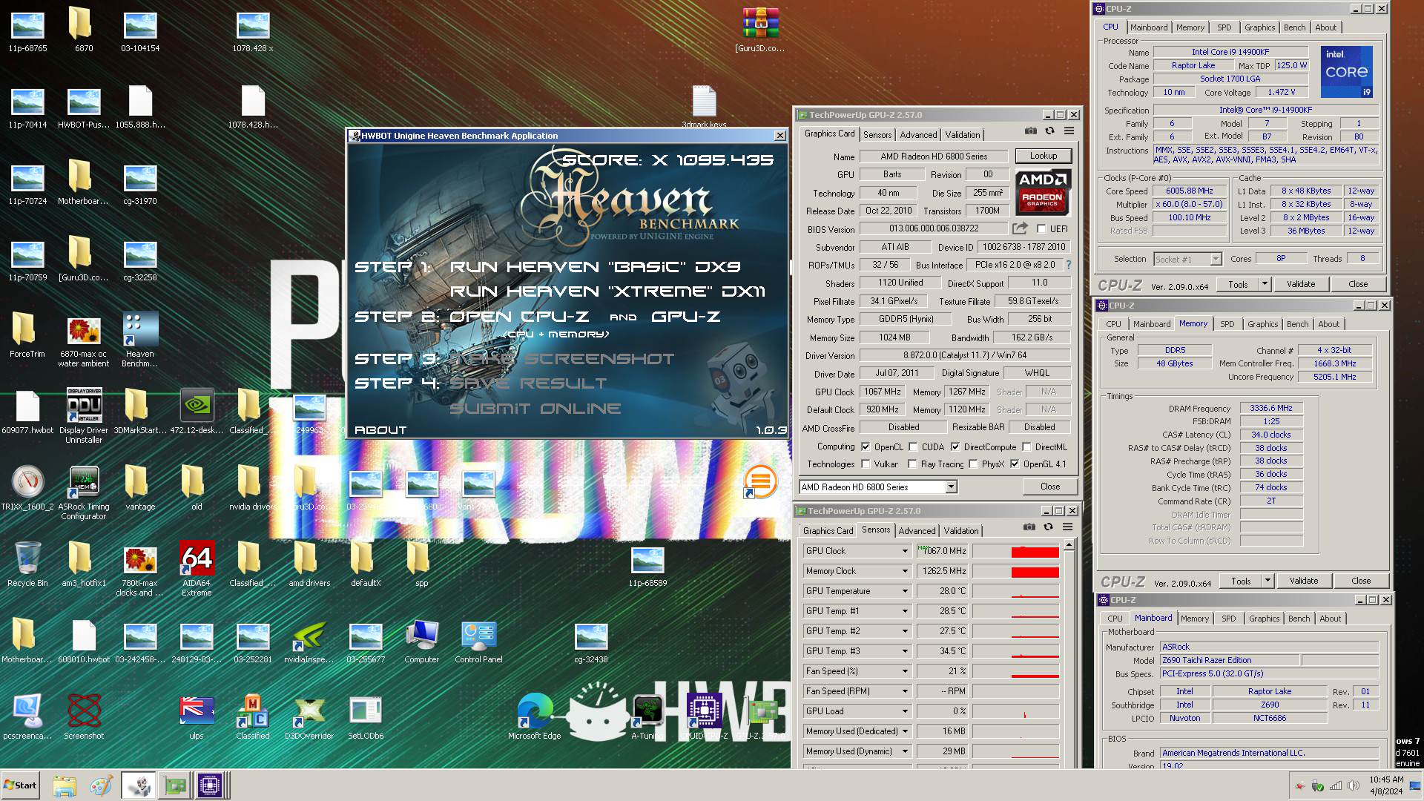Click BIOS export share icon in GPU-Z
The image size is (1424, 801).
(1021, 228)
